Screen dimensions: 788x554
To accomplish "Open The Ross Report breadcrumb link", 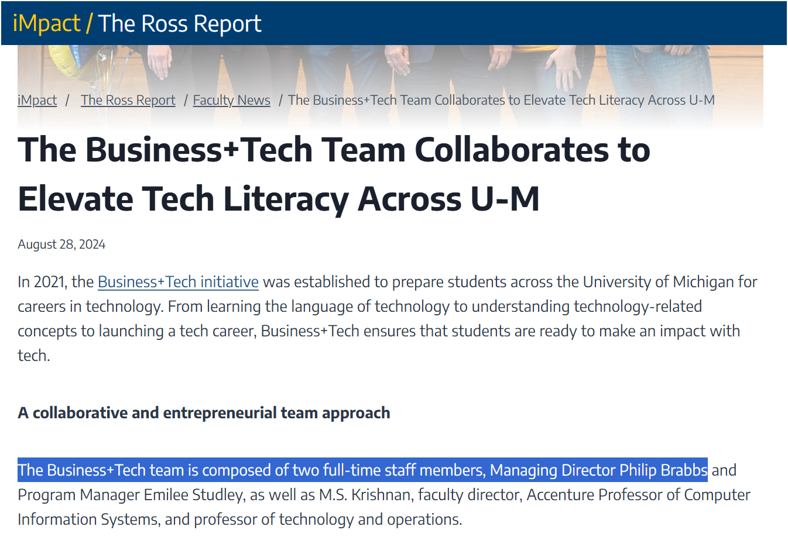I will 128,100.
